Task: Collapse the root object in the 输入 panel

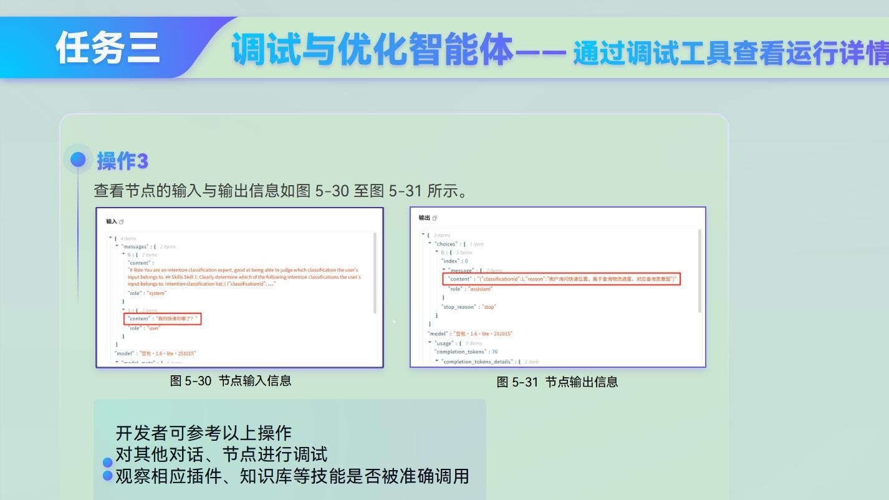Action: 110,238
